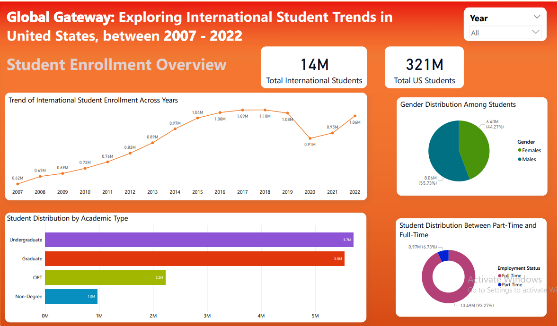Click the red Graduate bar
558x326 pixels.
pos(194,258)
